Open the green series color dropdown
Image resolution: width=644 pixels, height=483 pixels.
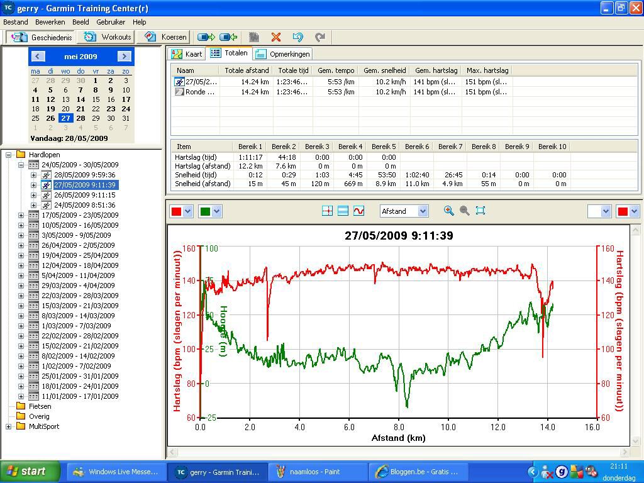tap(210, 211)
